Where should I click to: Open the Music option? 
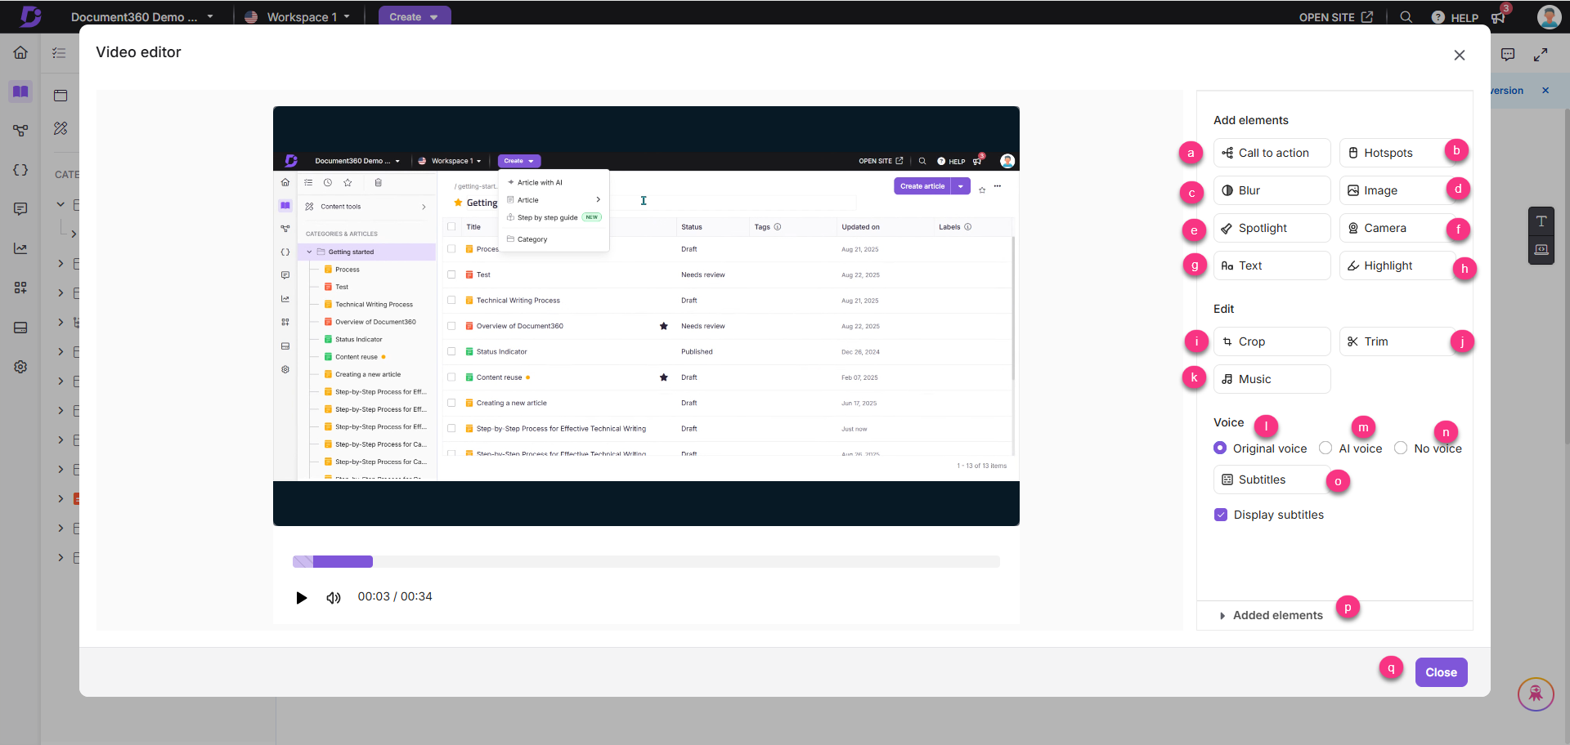click(1272, 379)
